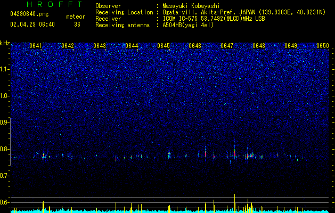
Task: Click the 0643 time marker
Action: click(x=100, y=46)
